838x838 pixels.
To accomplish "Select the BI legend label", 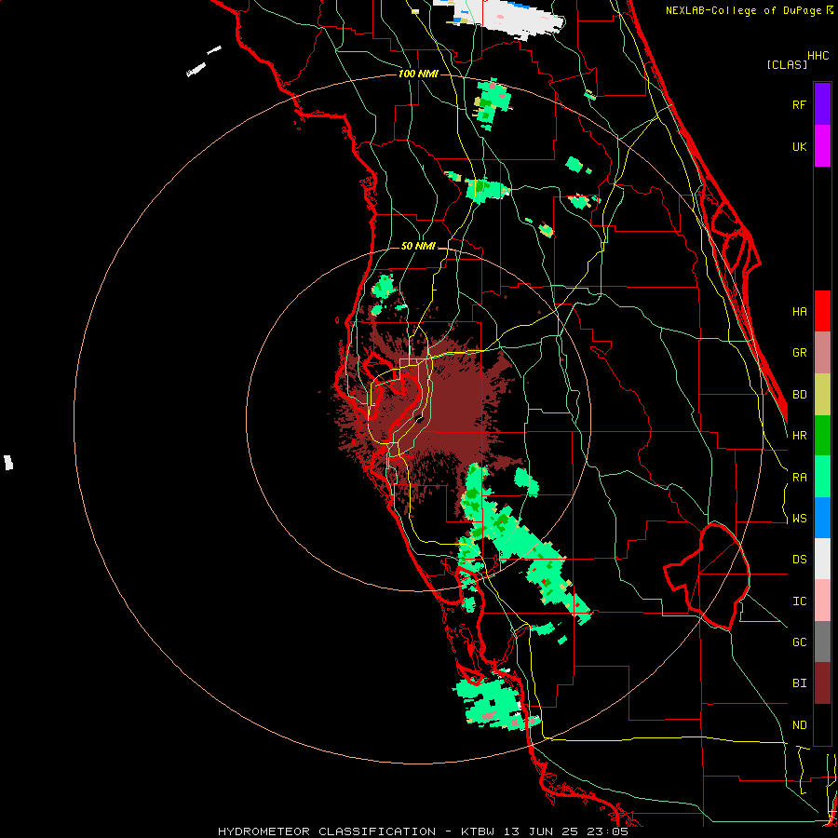I will tap(799, 683).
